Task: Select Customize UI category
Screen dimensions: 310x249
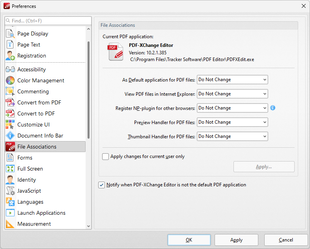Action: 45,124
